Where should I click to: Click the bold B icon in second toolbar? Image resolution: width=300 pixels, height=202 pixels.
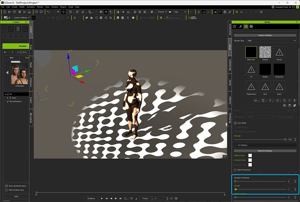coord(123,17)
